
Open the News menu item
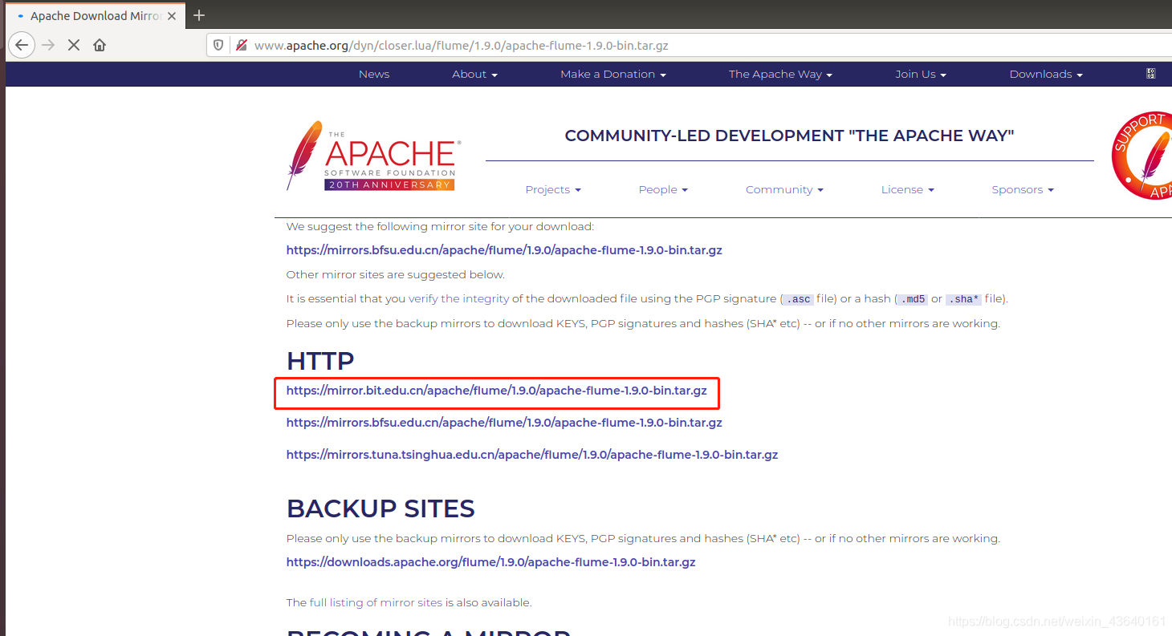(x=374, y=74)
